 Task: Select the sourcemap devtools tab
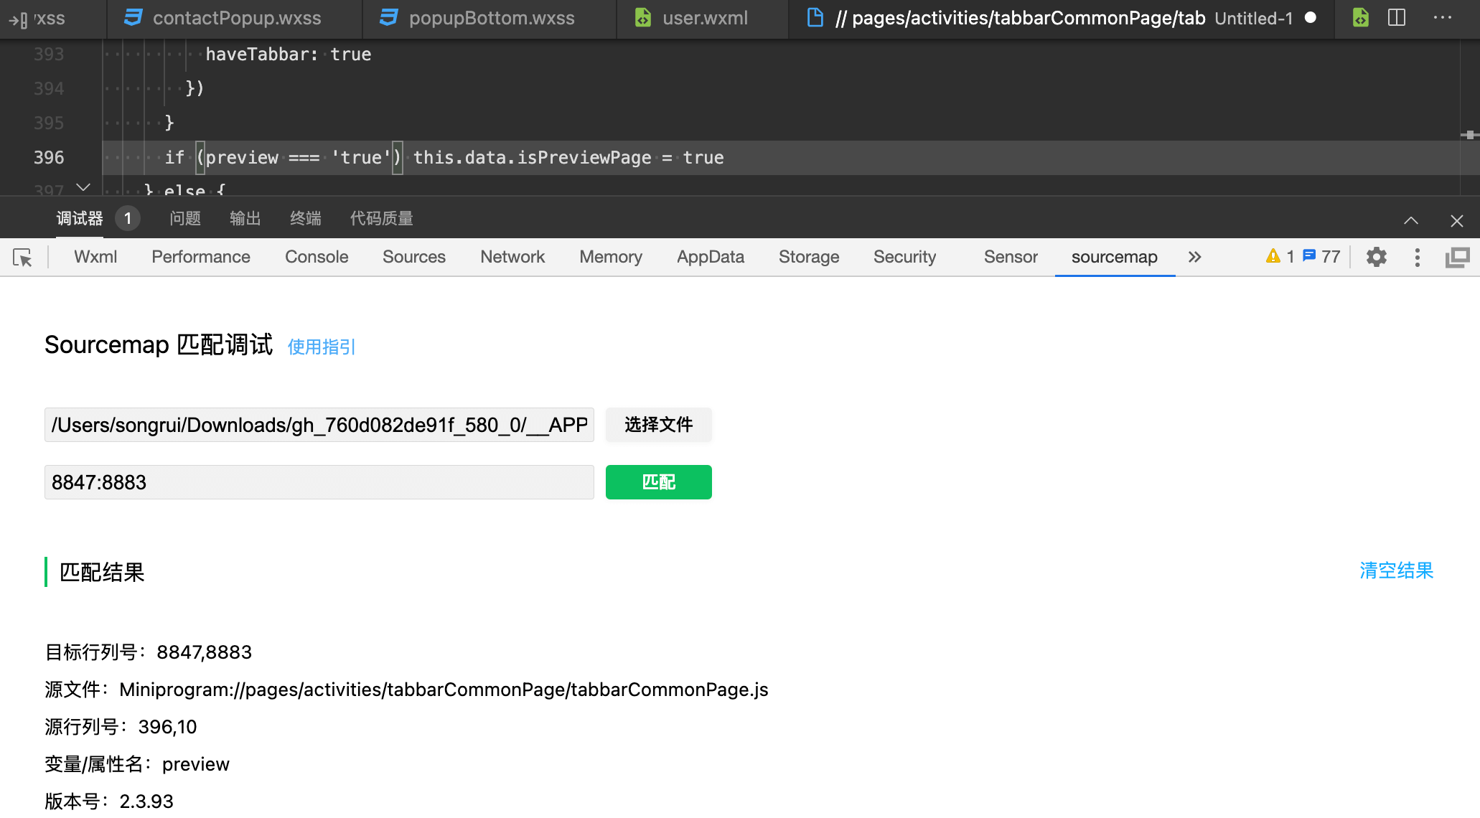1115,257
